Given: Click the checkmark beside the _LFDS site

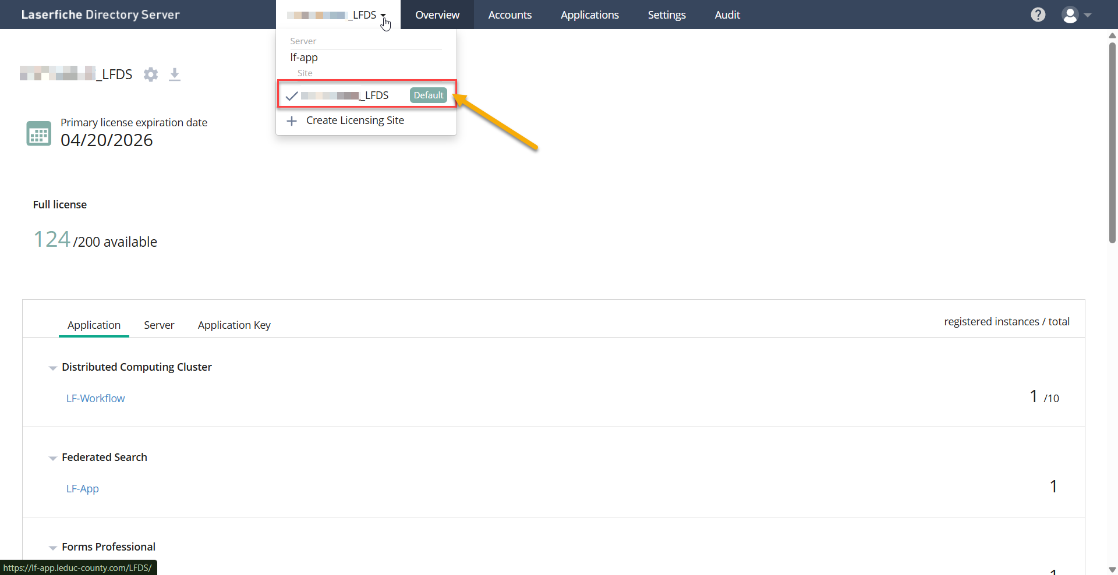Looking at the screenshot, I should point(292,95).
